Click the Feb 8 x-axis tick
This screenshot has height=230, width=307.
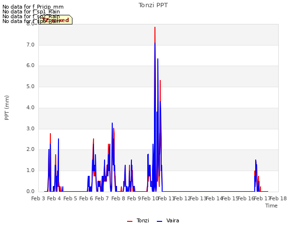coord(118,199)
